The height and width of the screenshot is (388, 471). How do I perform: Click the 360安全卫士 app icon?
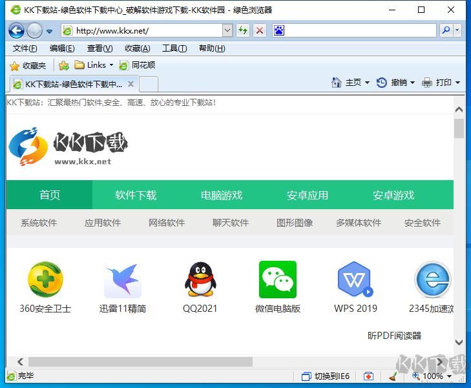coord(45,279)
